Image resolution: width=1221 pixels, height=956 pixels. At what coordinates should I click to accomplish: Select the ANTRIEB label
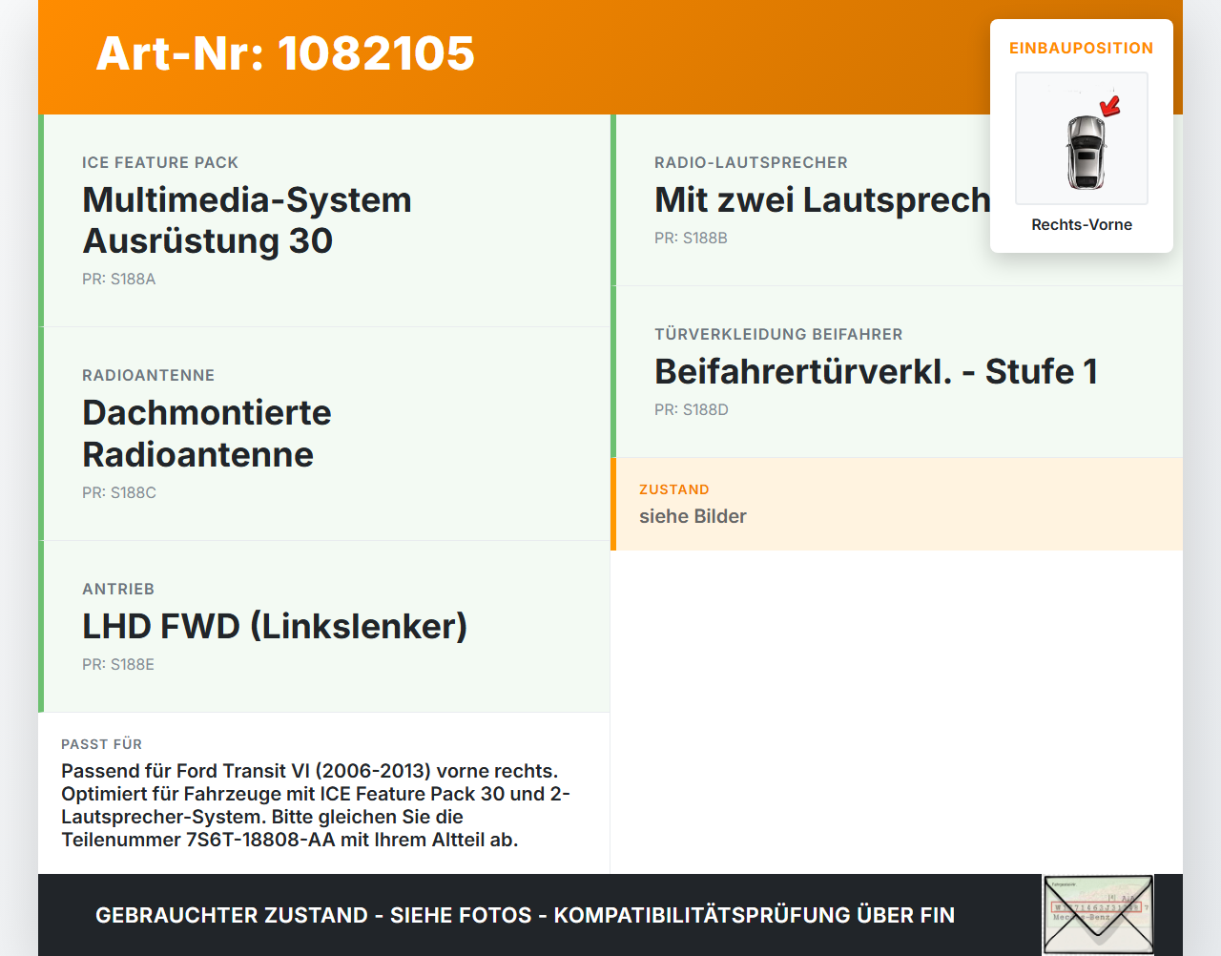point(118,589)
